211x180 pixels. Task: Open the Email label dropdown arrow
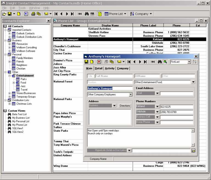click(157, 93)
